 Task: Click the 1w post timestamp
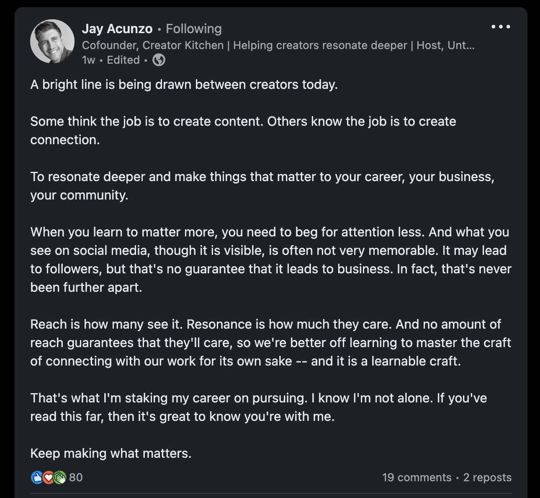tap(88, 60)
